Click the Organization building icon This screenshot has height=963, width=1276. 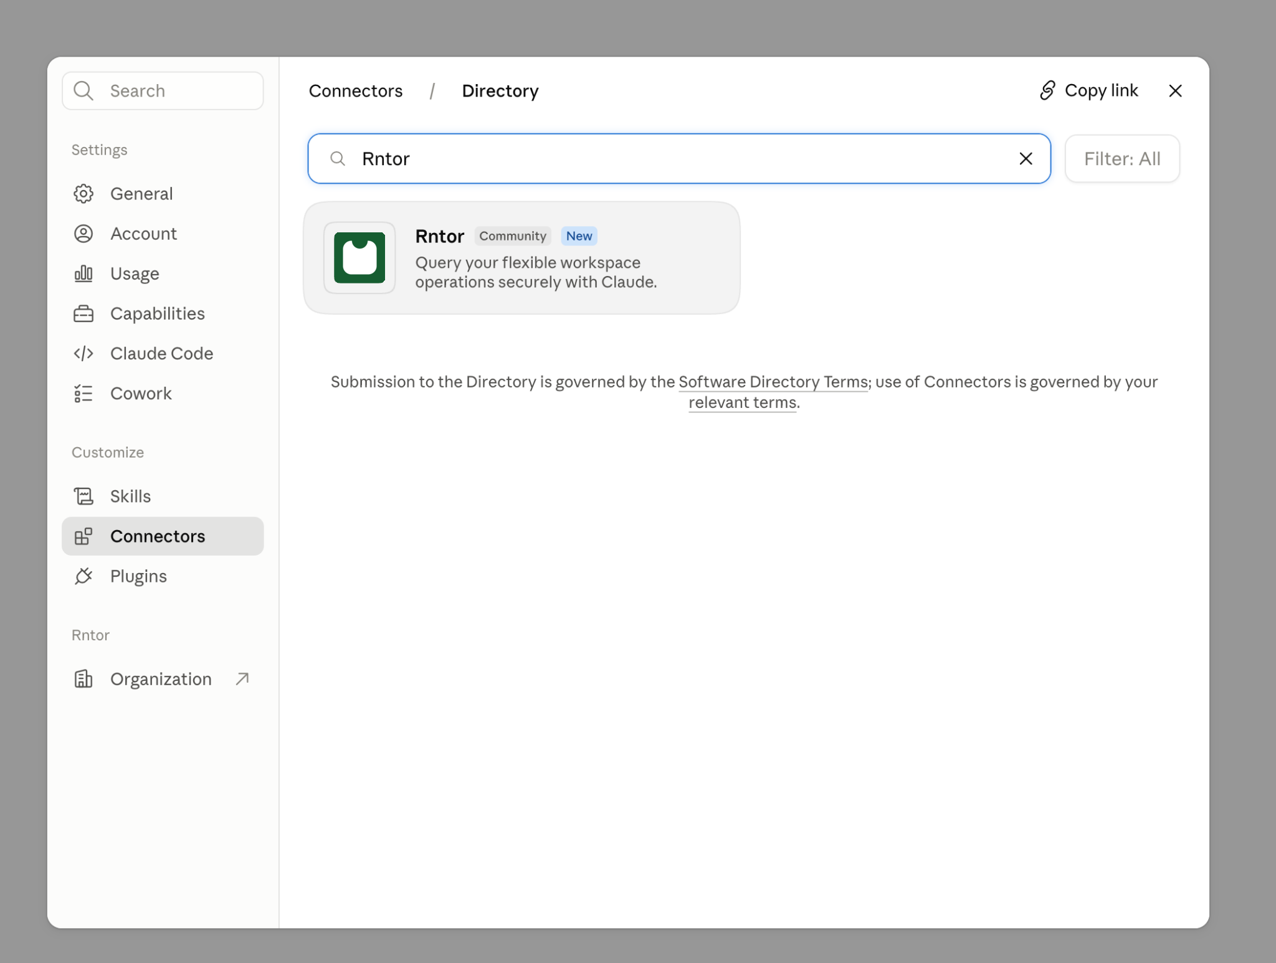pos(83,678)
